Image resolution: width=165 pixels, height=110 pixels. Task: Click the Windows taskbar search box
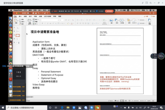pyautogui.click(x=26, y=108)
